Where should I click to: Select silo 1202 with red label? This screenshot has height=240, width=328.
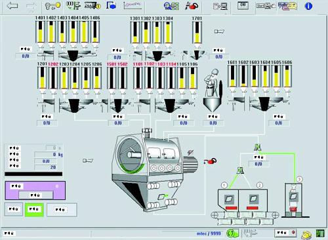point(53,78)
